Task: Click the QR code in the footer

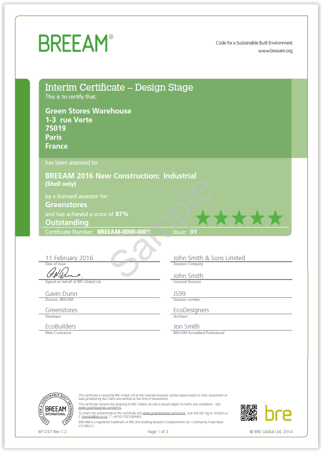Action: 249,412
